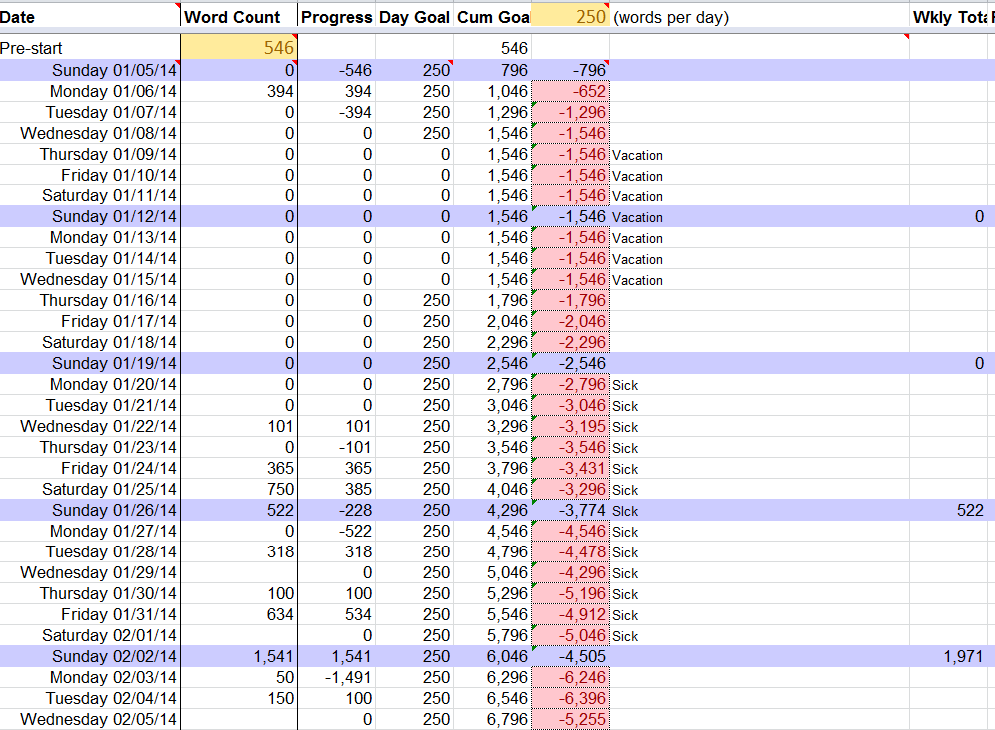The image size is (995, 730).
Task: Click the red -652 deficit cell
Action: [570, 91]
